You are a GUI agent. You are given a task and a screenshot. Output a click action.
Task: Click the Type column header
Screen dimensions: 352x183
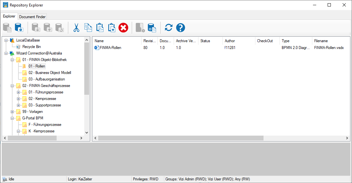point(296,41)
